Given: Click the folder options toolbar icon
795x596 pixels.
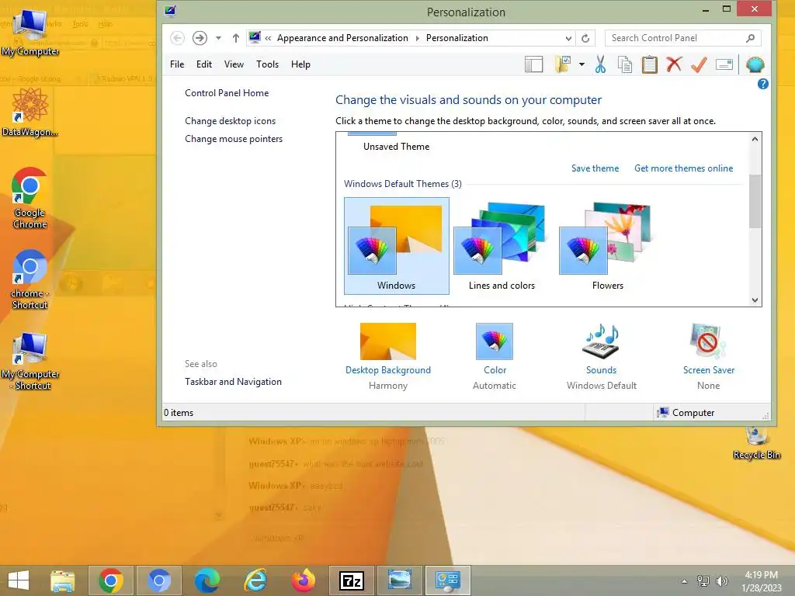Looking at the screenshot, I should (563, 64).
